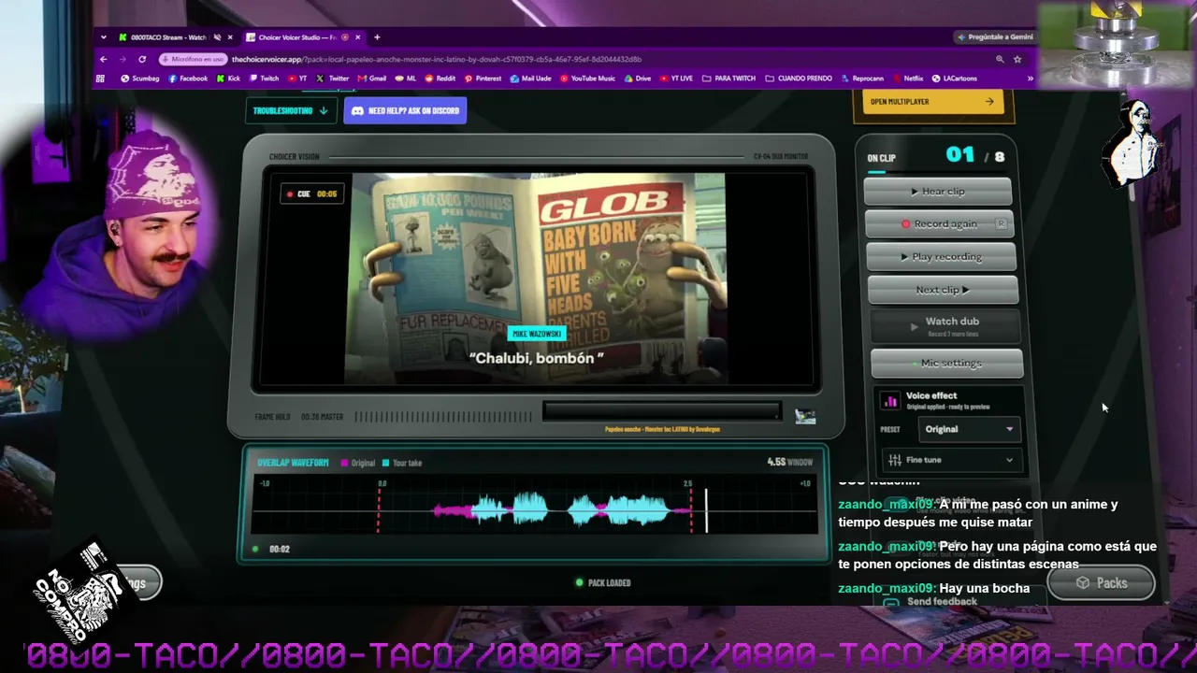Open the YT LIVE bookmark

676,79
